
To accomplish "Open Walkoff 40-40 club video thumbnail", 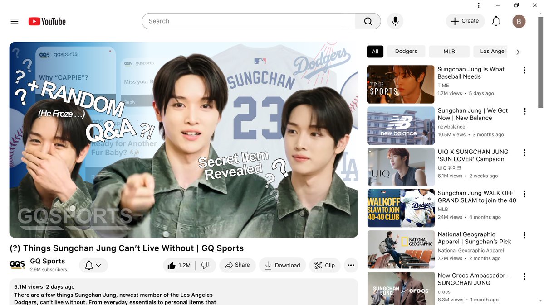I will [401, 208].
